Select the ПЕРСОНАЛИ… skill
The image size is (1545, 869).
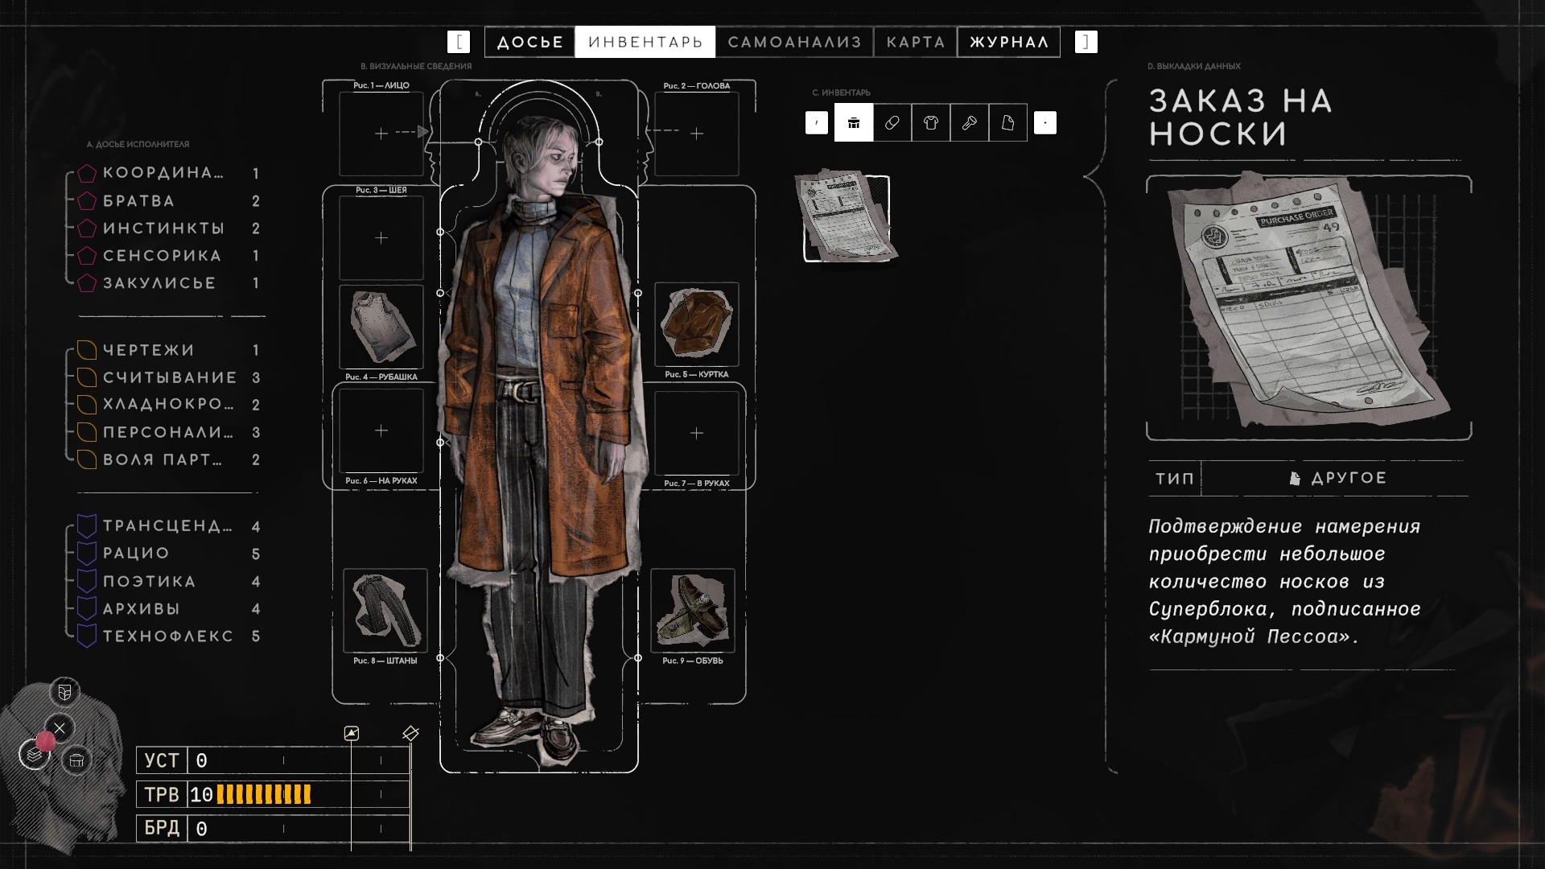coord(169,432)
